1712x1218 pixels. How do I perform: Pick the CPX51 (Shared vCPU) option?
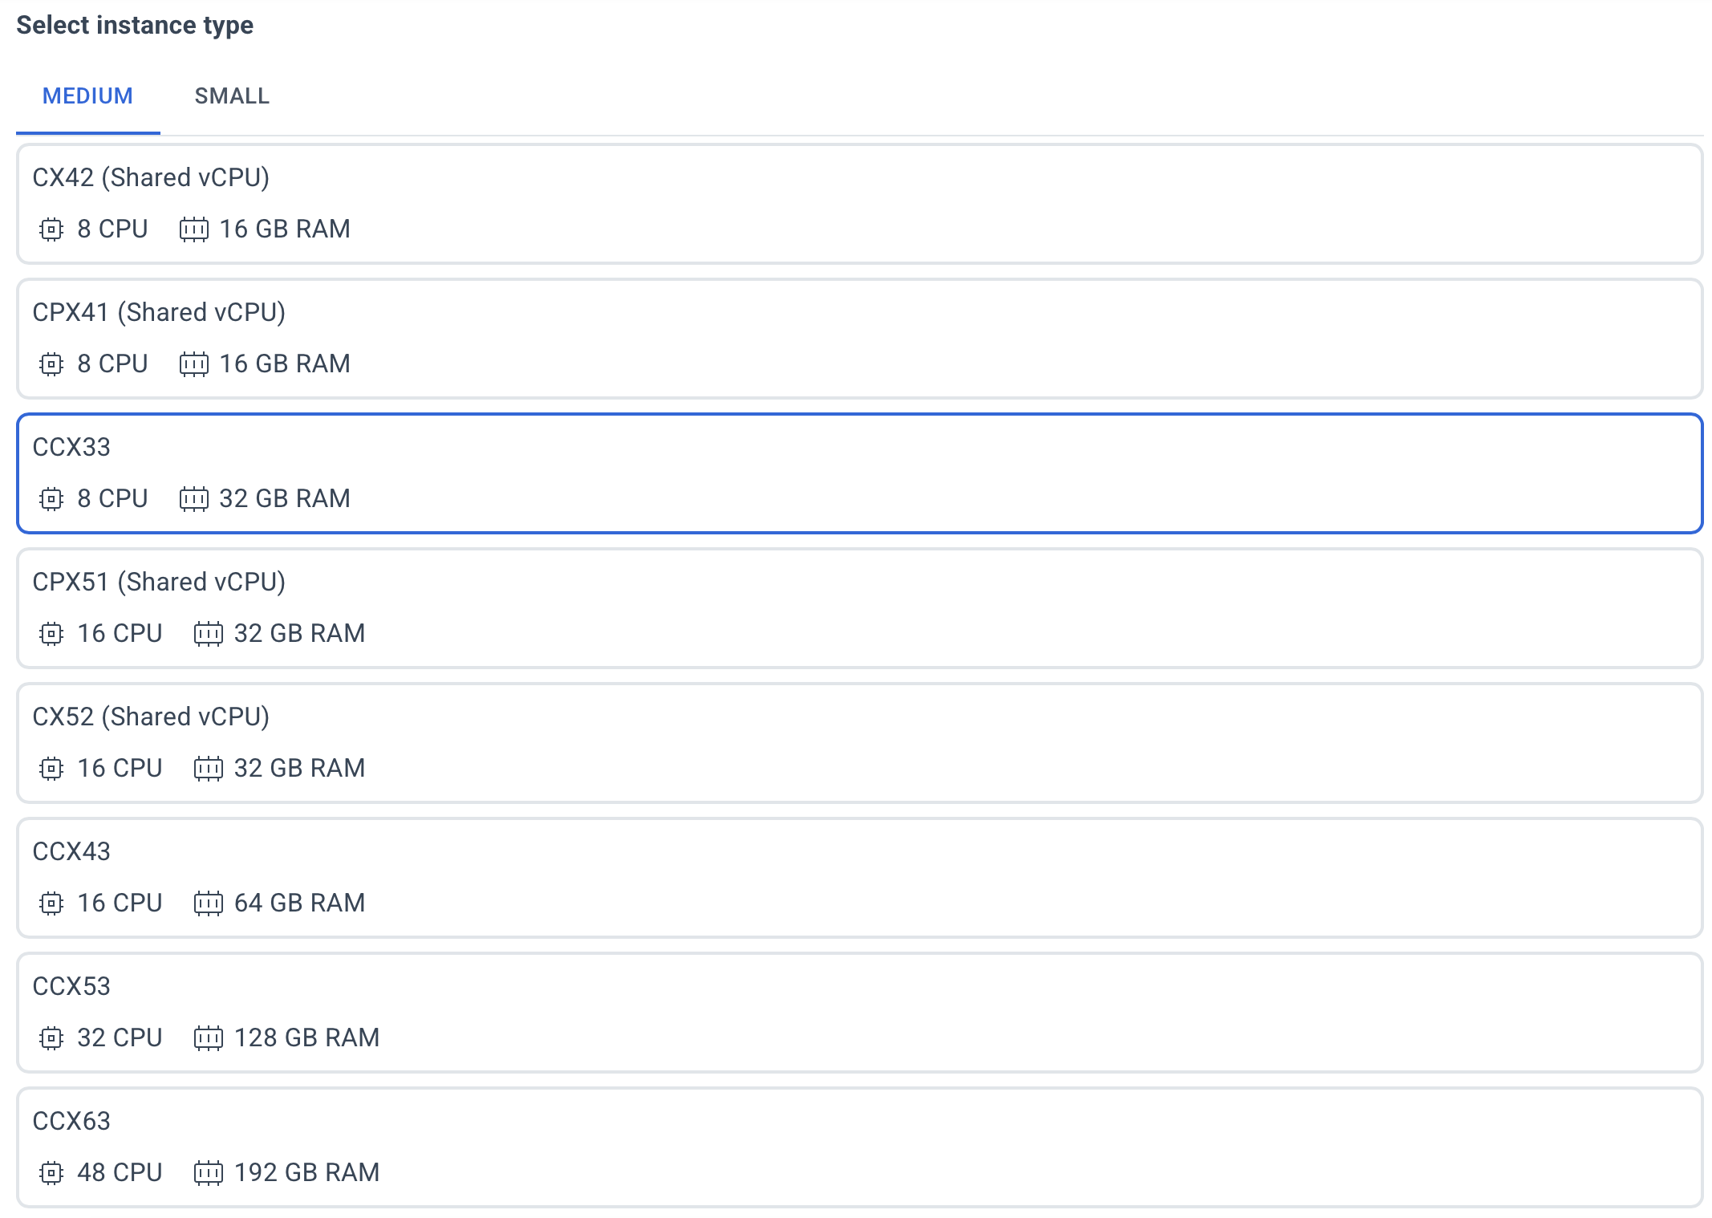[x=859, y=608]
